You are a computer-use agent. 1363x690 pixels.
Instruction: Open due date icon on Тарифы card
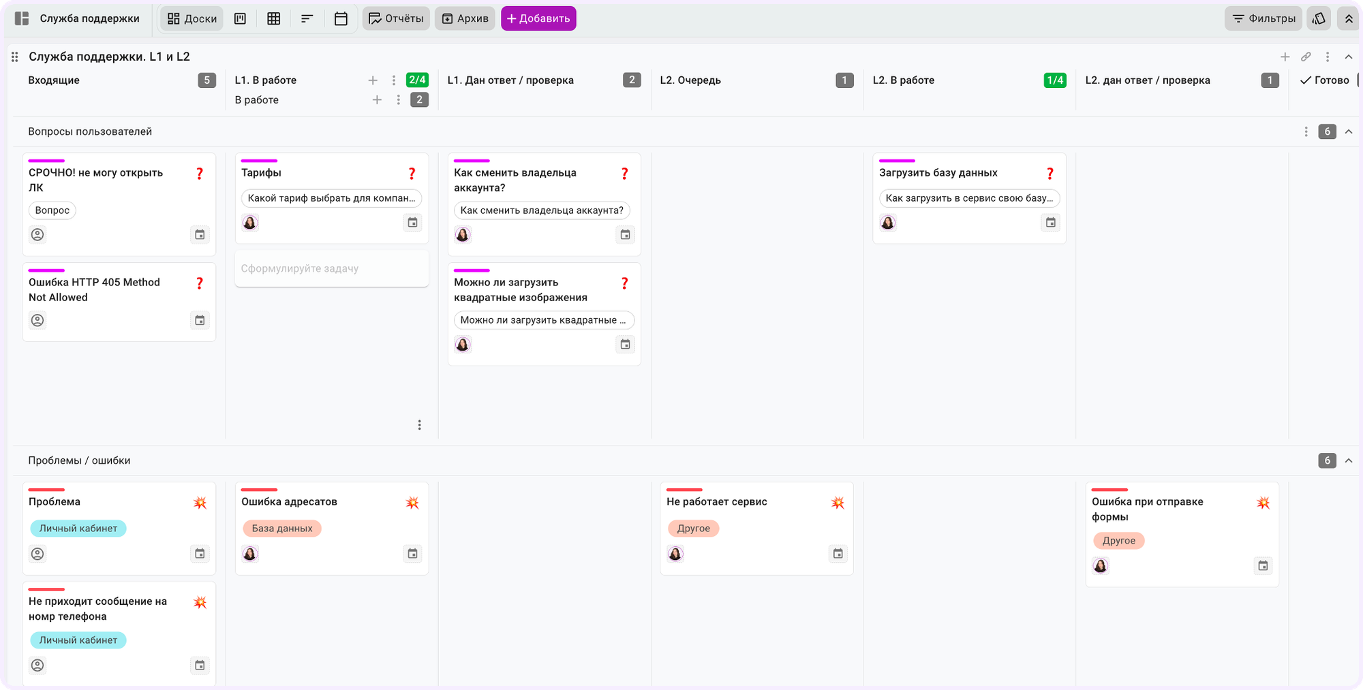(412, 223)
